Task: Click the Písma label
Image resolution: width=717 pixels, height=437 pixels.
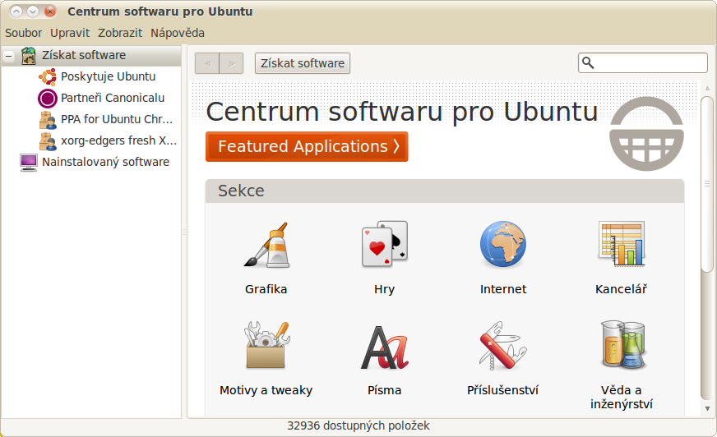Action: pos(384,390)
